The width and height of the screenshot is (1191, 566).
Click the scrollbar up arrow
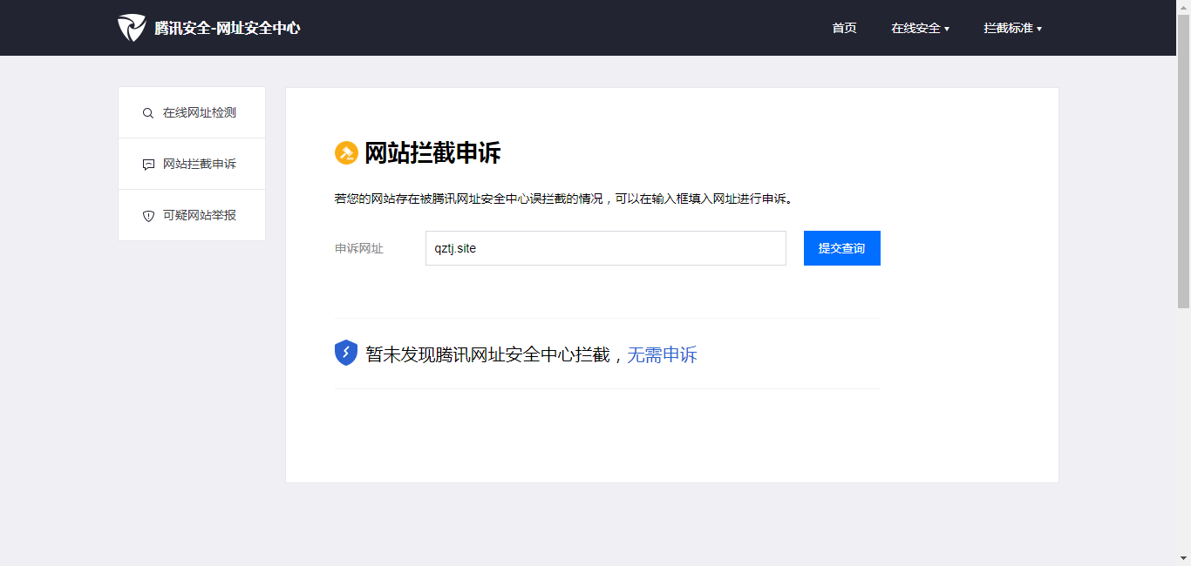(1183, 7)
